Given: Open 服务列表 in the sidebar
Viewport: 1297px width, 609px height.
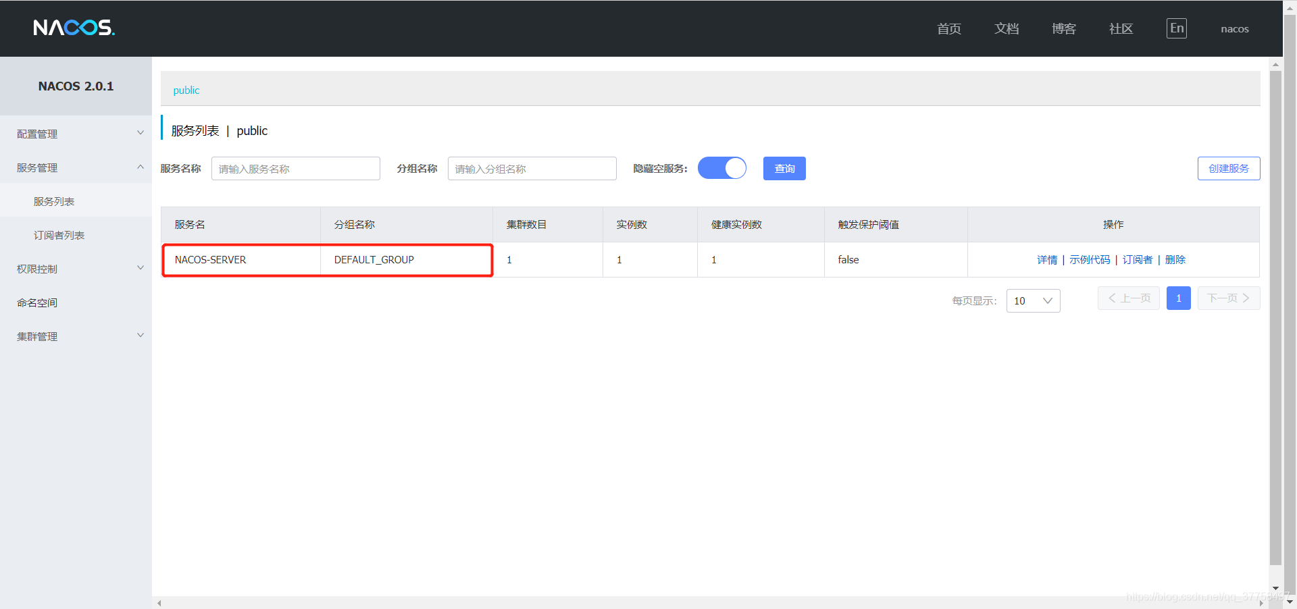Looking at the screenshot, I should click(x=76, y=201).
